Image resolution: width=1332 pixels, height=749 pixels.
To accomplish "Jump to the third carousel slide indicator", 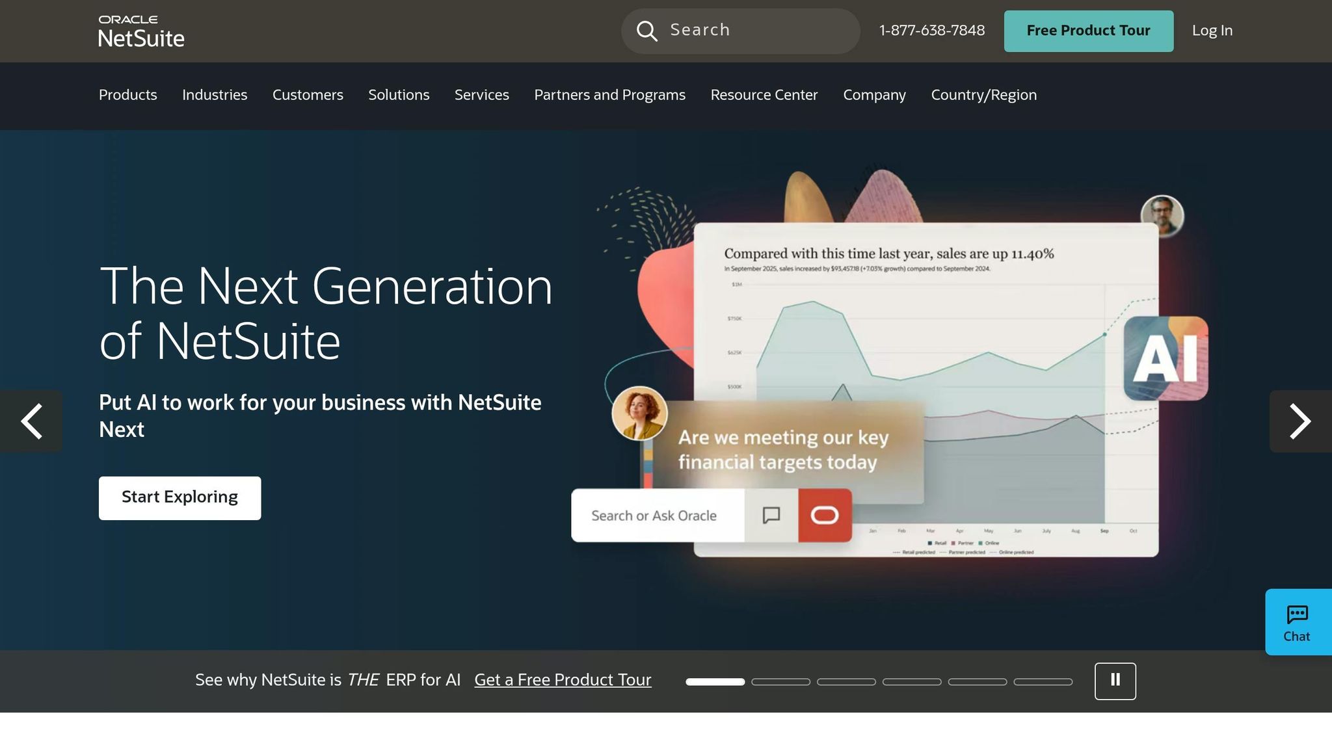I will coord(846,681).
